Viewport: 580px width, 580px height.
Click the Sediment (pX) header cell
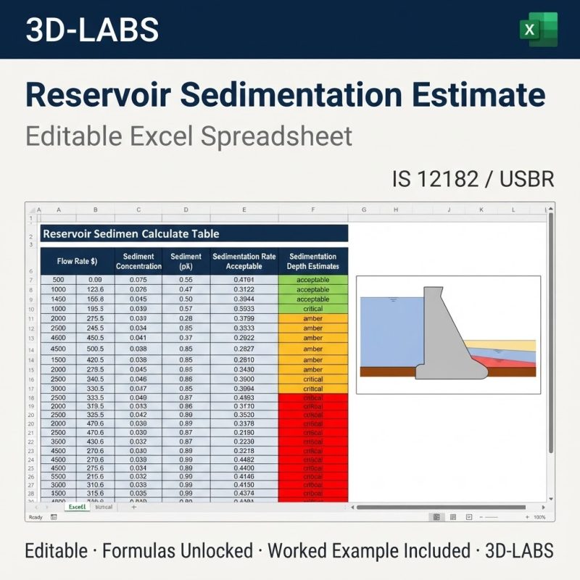point(186,261)
